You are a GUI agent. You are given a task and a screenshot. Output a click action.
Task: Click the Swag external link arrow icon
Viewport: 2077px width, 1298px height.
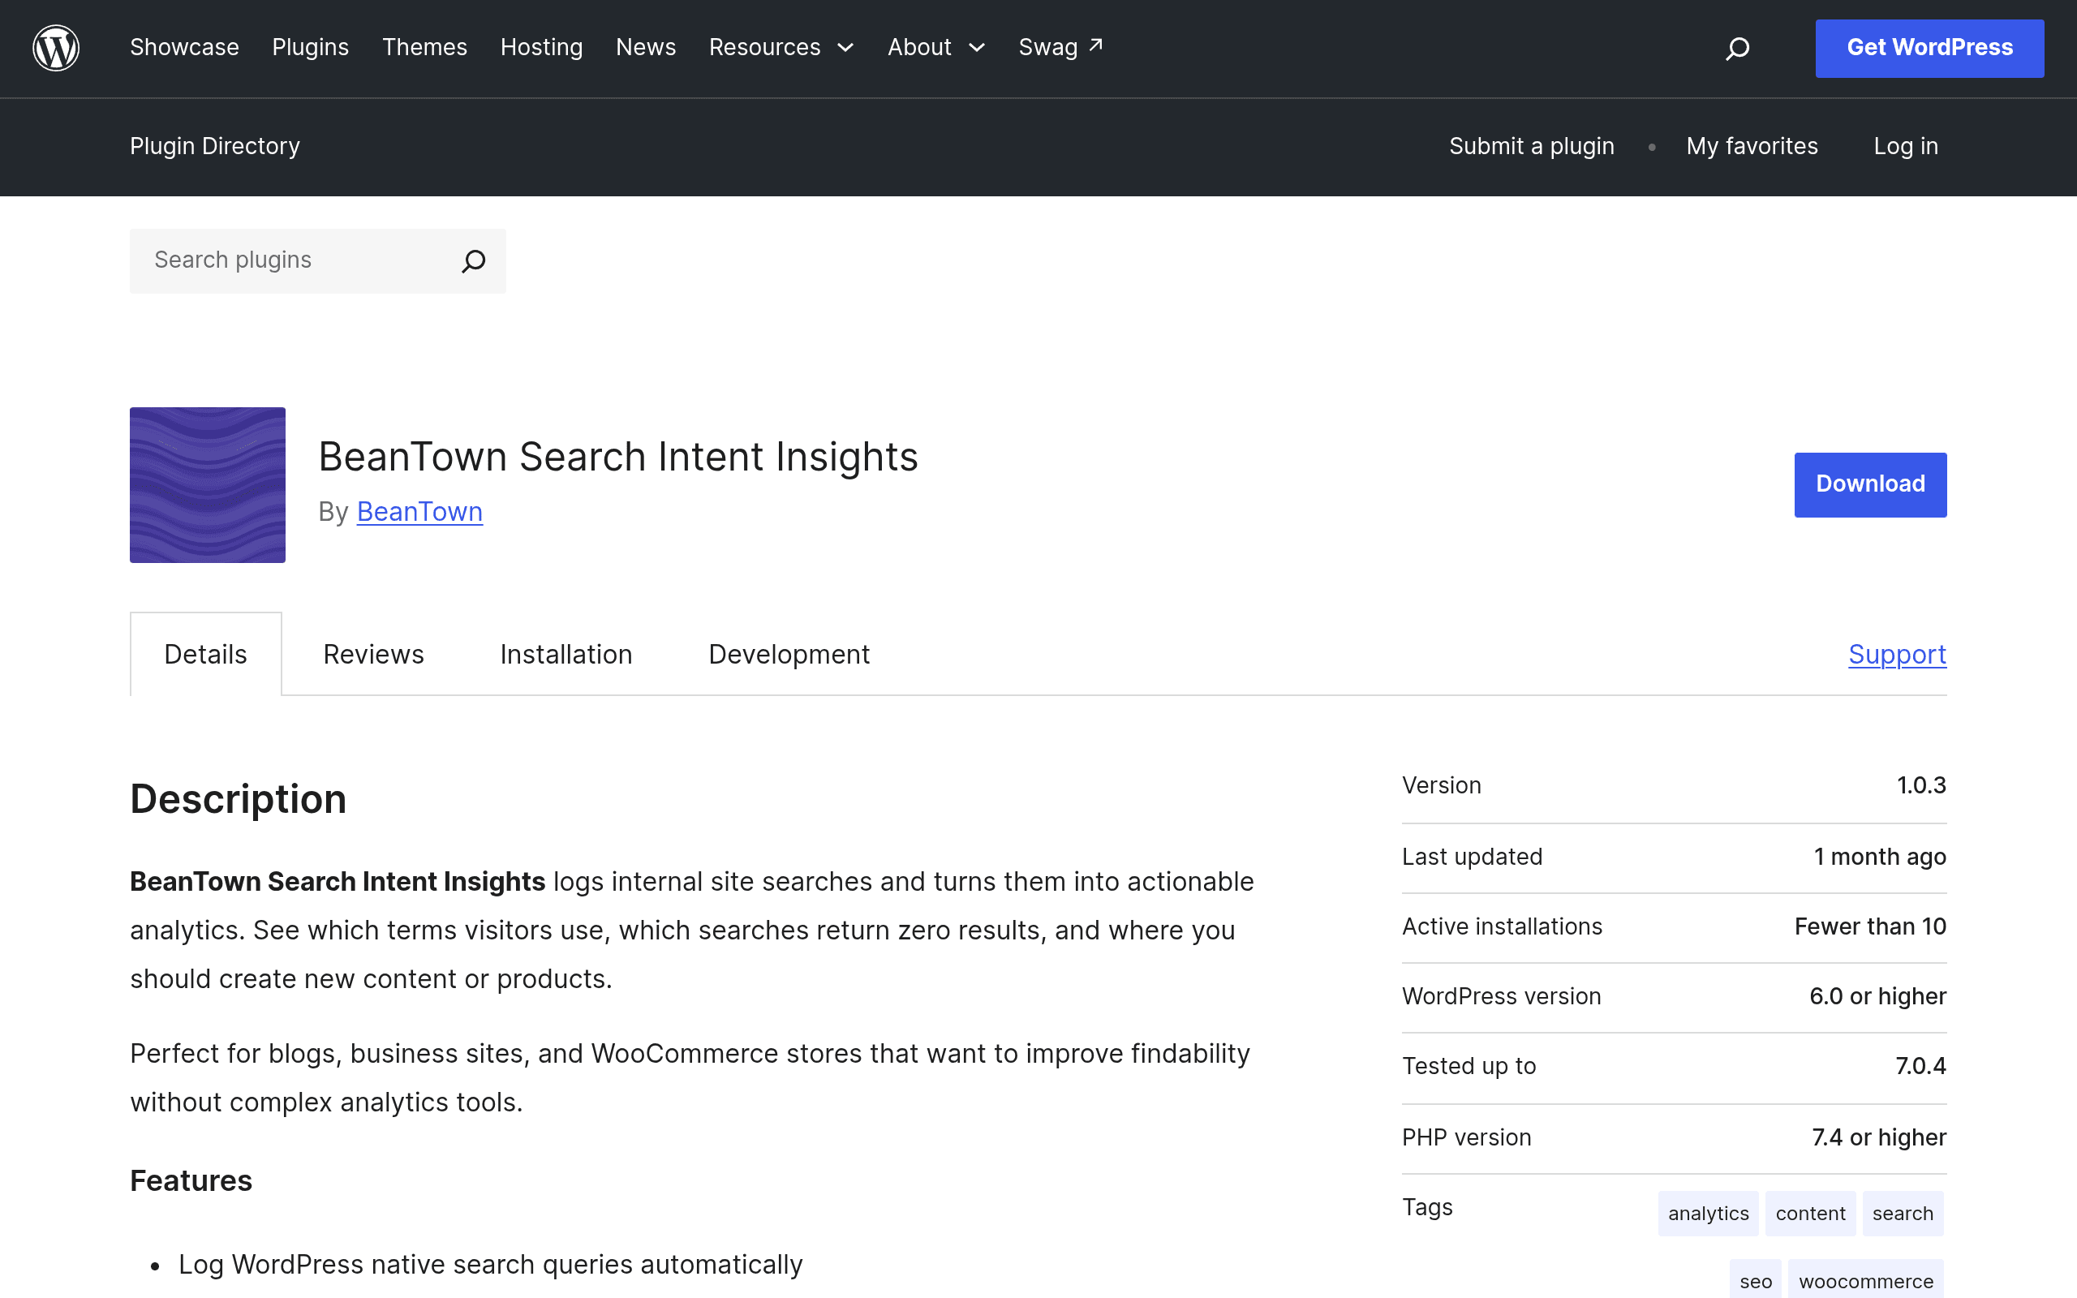[x=1096, y=45]
